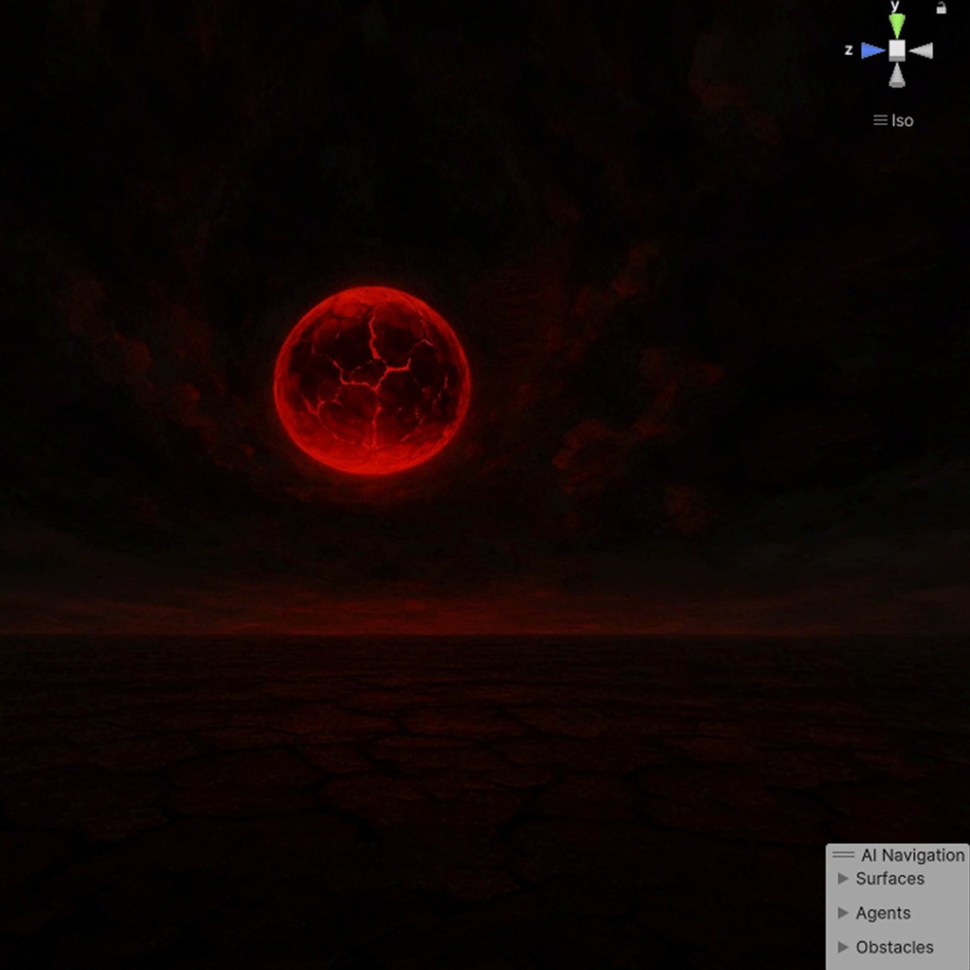Open the AI Navigation overlay handle menu
This screenshot has height=970, width=970.
click(x=842, y=855)
